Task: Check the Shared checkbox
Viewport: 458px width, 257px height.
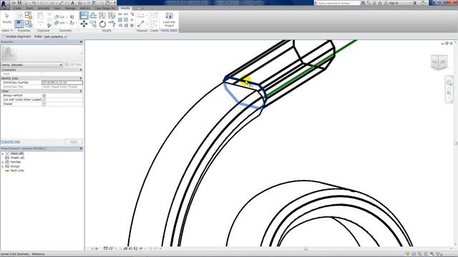Action: coord(44,104)
